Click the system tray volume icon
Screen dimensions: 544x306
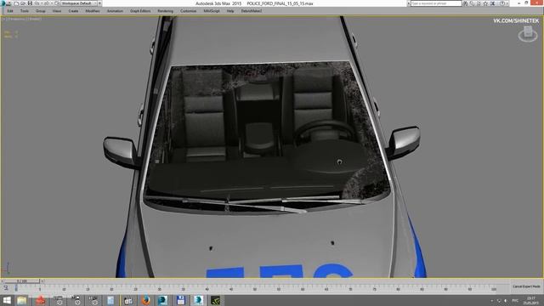pyautogui.click(x=506, y=300)
